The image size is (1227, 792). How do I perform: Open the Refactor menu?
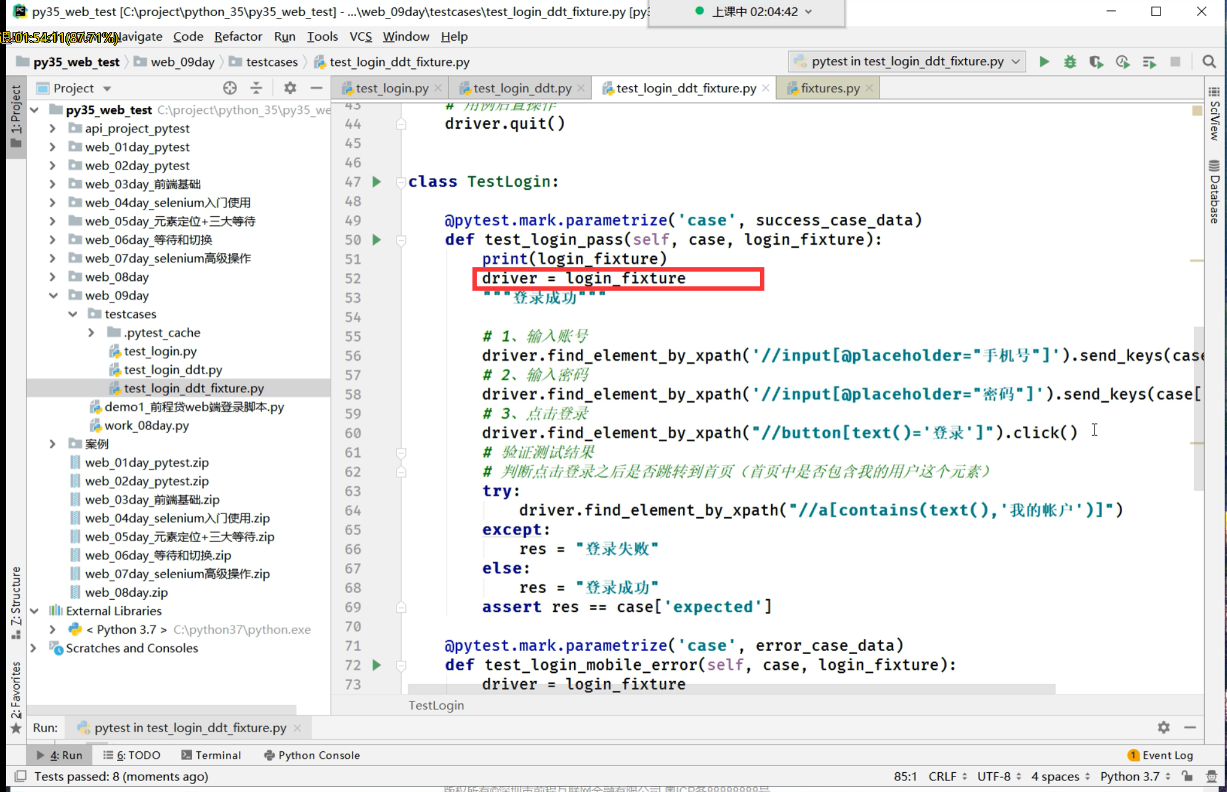tap(238, 36)
